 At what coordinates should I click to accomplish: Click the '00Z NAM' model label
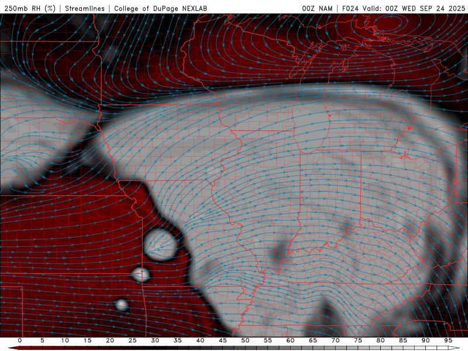point(317,8)
